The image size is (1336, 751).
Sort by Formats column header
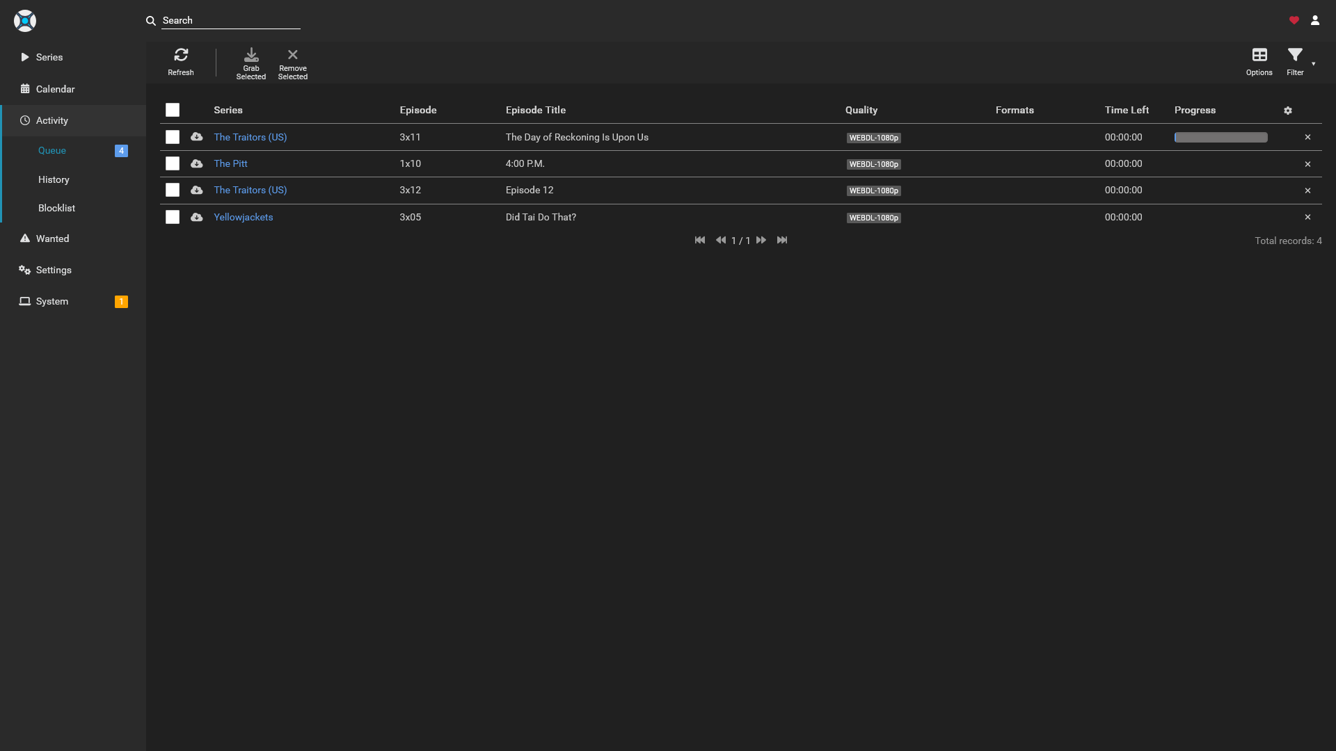pos(1015,110)
